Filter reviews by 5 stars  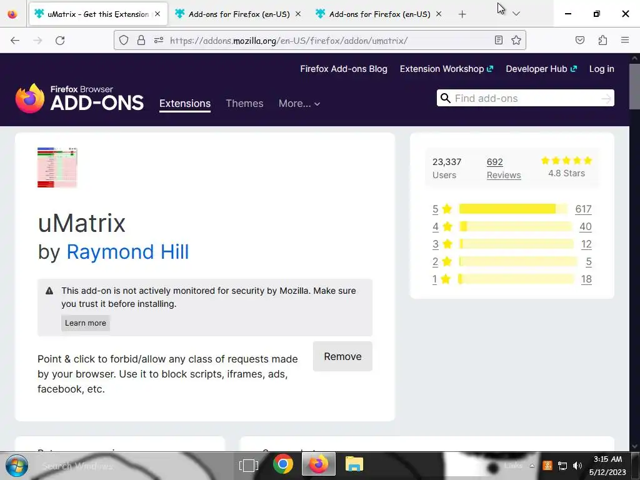(x=442, y=209)
